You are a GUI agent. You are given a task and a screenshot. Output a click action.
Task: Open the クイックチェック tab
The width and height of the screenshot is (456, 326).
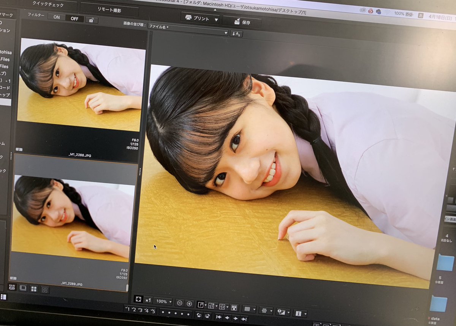[48, 5]
